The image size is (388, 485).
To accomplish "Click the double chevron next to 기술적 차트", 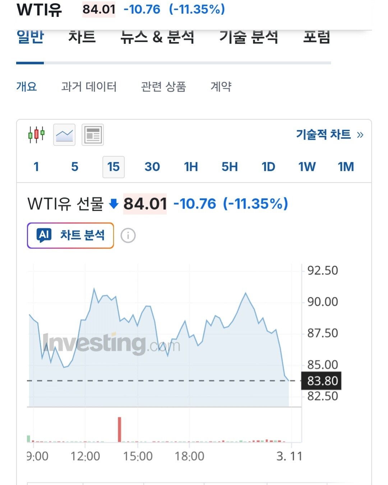I will [360, 135].
